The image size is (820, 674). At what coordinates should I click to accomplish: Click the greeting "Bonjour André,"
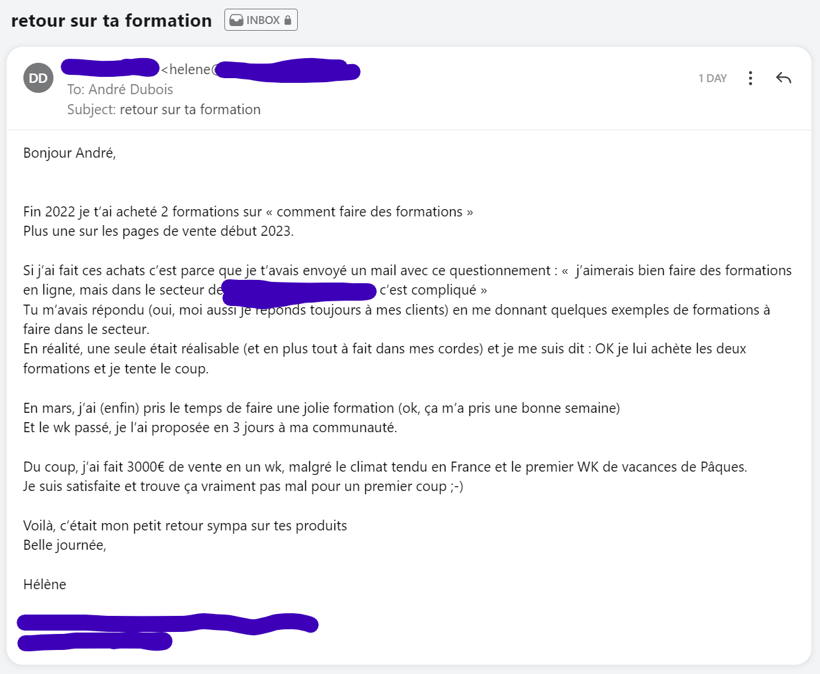point(69,153)
